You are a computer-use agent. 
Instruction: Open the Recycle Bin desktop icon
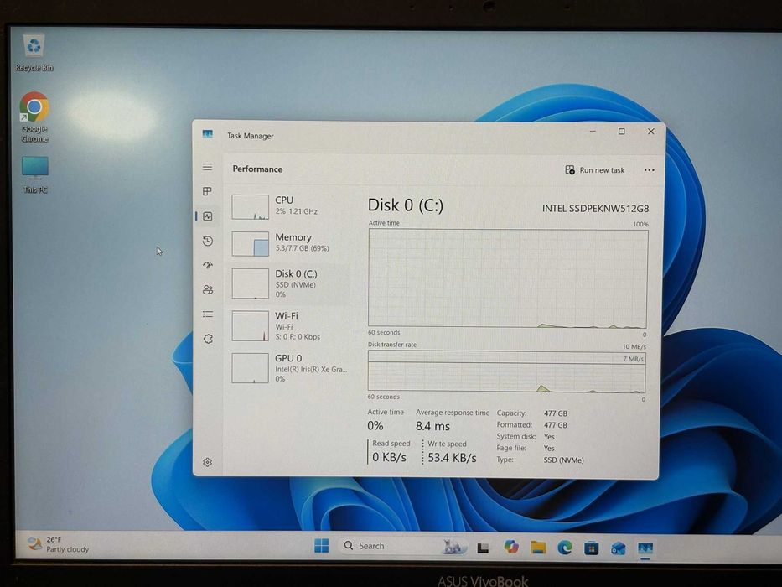click(34, 53)
